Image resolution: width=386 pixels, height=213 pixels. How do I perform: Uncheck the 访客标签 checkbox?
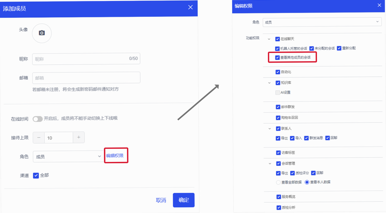(x=278, y=153)
